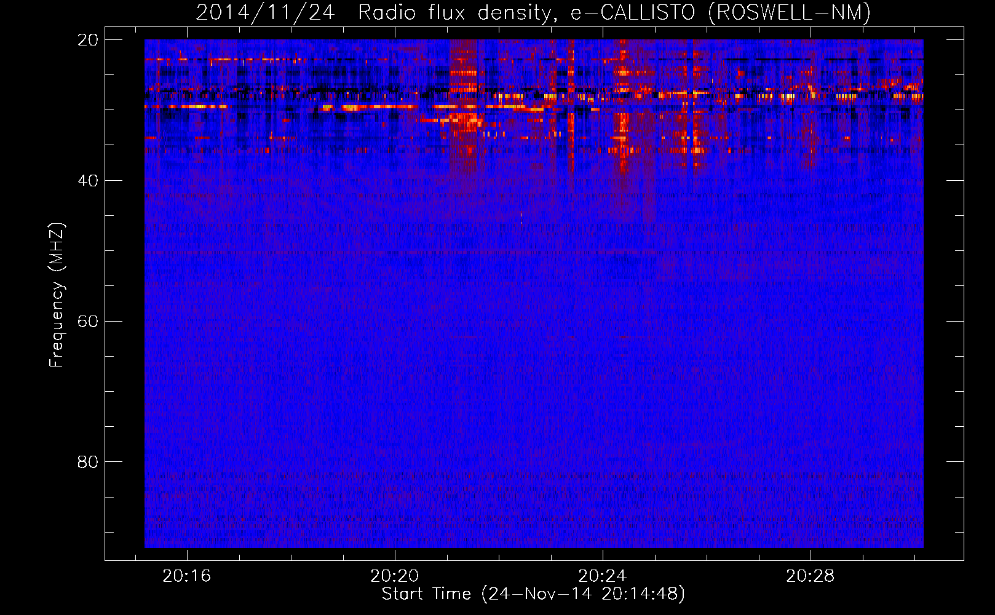Click the spectrogram plot area
Viewport: 995px width, 615px height.
tap(534, 293)
